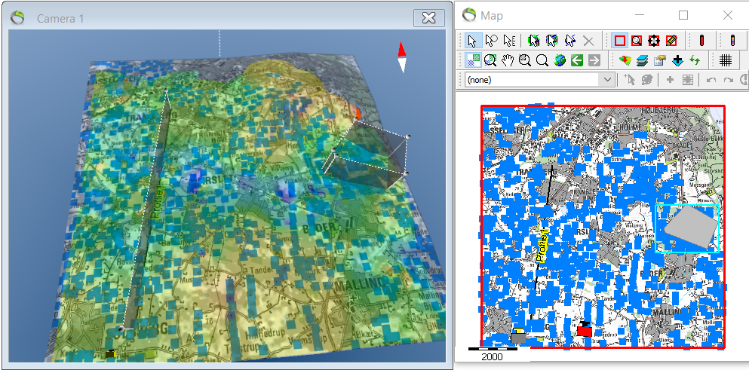The width and height of the screenshot is (749, 370).
Task: Go forward with the gray right arrow
Action: pyautogui.click(x=594, y=60)
